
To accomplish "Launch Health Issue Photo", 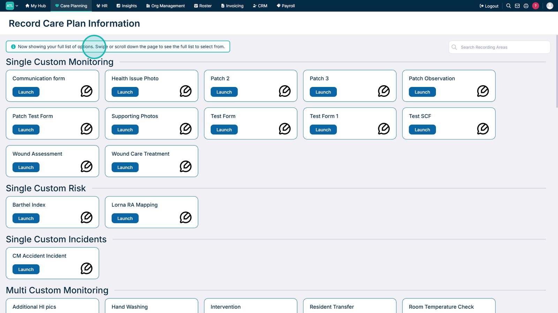I will tap(125, 92).
